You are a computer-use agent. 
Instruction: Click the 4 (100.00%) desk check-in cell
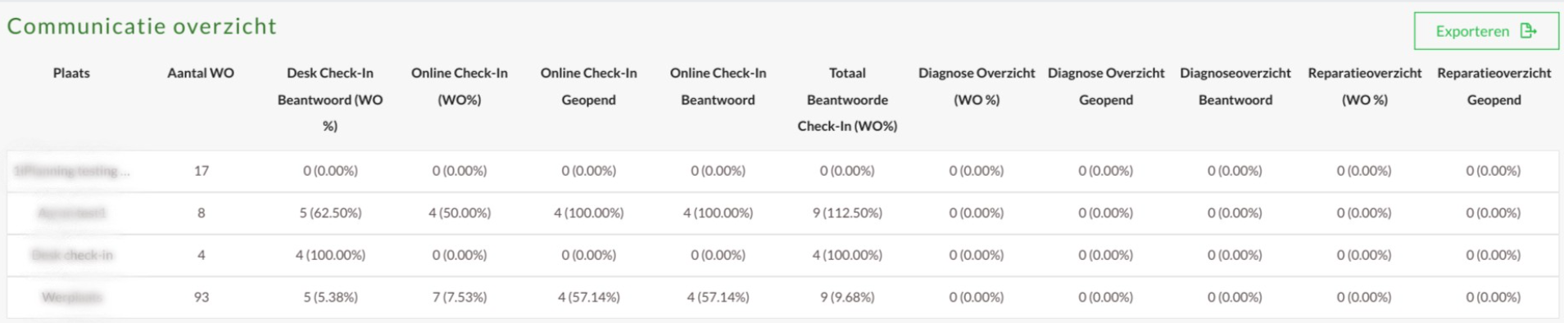coord(330,255)
